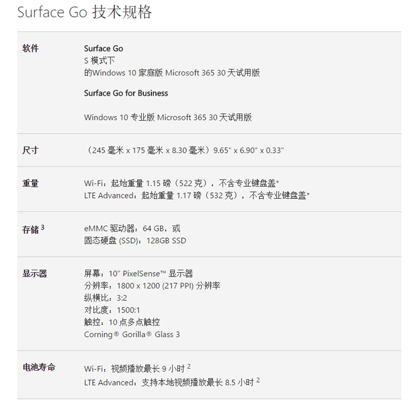Click the Wi-Fi starting weight 522 克 line
Screen dimensions: 408x400
pos(186,183)
